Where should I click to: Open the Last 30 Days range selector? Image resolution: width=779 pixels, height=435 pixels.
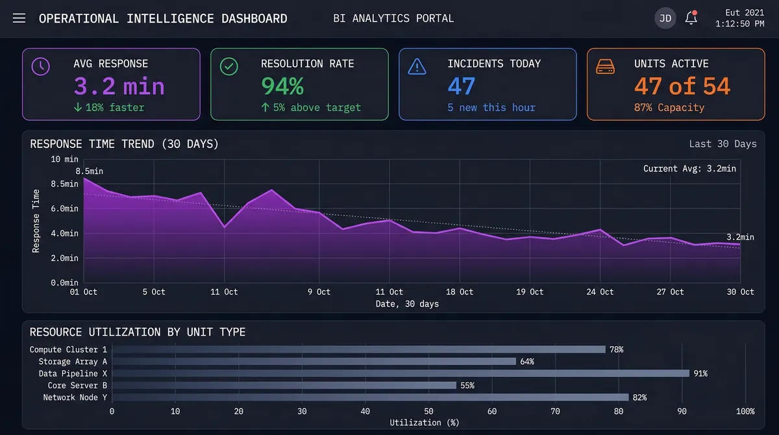pos(723,143)
